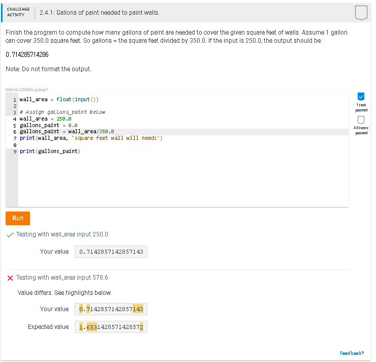This screenshot has width=376, height=362.
Task: Click code line 9 'print(gallons_paint)'
Action: [x=50, y=151]
